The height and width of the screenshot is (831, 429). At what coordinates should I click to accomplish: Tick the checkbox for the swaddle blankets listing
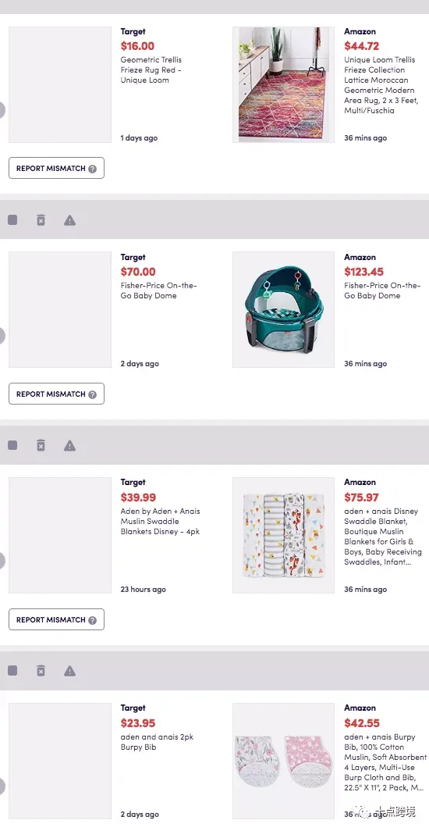pyautogui.click(x=12, y=446)
